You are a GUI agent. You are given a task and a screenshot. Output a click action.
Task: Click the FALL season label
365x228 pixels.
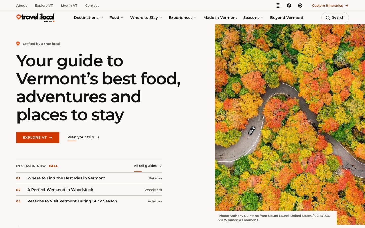pos(53,166)
